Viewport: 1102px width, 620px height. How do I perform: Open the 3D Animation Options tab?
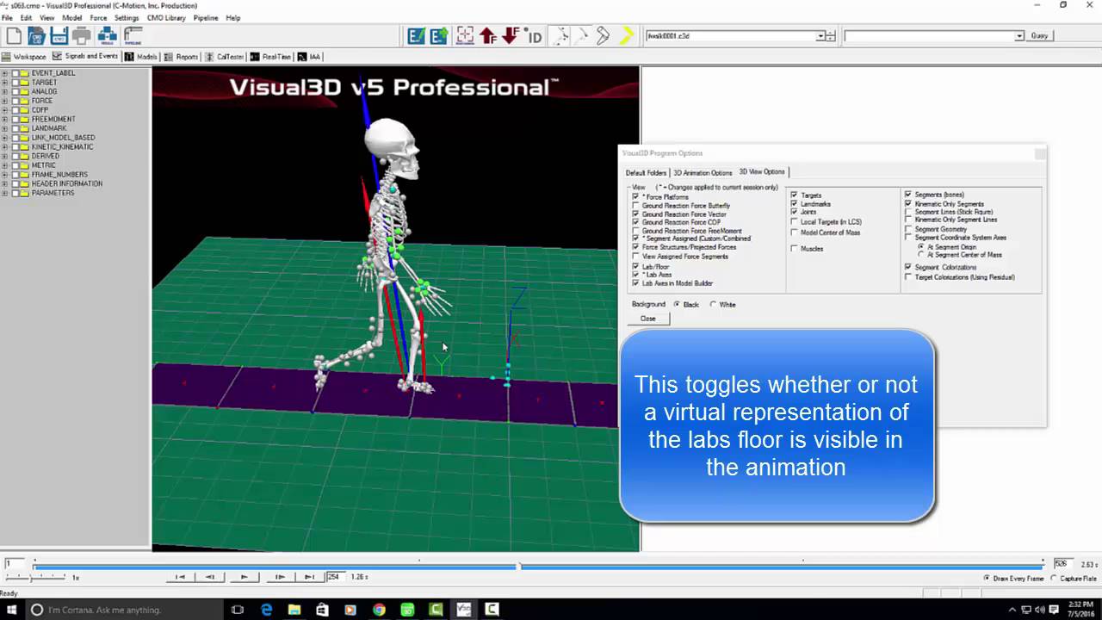[703, 172]
